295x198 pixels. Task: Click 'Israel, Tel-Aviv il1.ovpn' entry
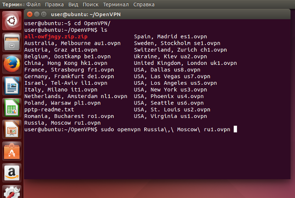(x=66, y=83)
